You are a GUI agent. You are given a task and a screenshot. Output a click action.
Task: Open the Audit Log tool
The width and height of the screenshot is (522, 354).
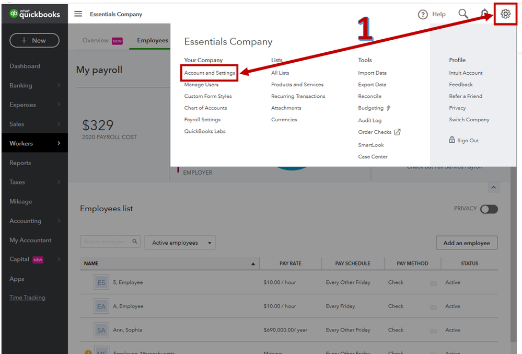[x=369, y=121]
